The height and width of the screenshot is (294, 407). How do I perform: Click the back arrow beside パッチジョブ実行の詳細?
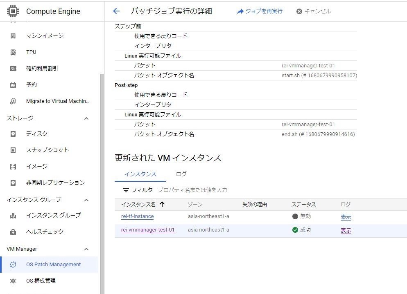coord(116,11)
